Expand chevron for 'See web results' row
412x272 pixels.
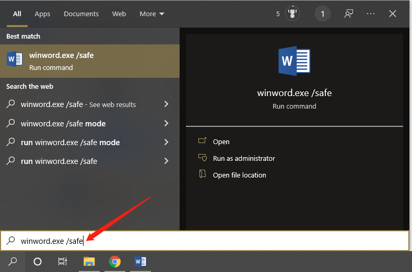[x=167, y=104]
